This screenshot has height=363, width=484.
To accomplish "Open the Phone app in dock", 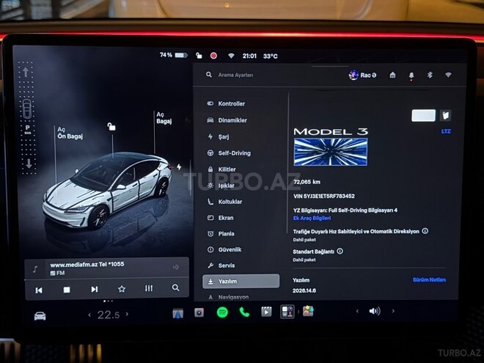I will pos(244,312).
